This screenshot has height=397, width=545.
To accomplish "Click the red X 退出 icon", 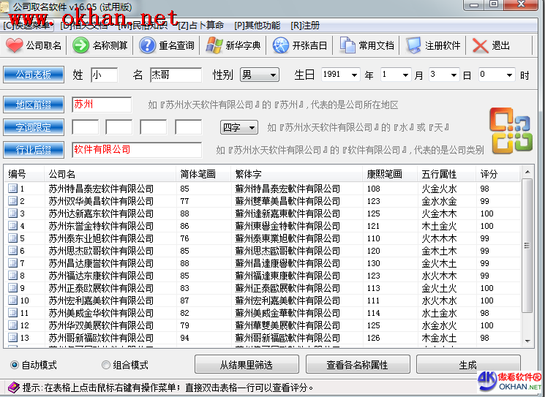I will pyautogui.click(x=480, y=45).
